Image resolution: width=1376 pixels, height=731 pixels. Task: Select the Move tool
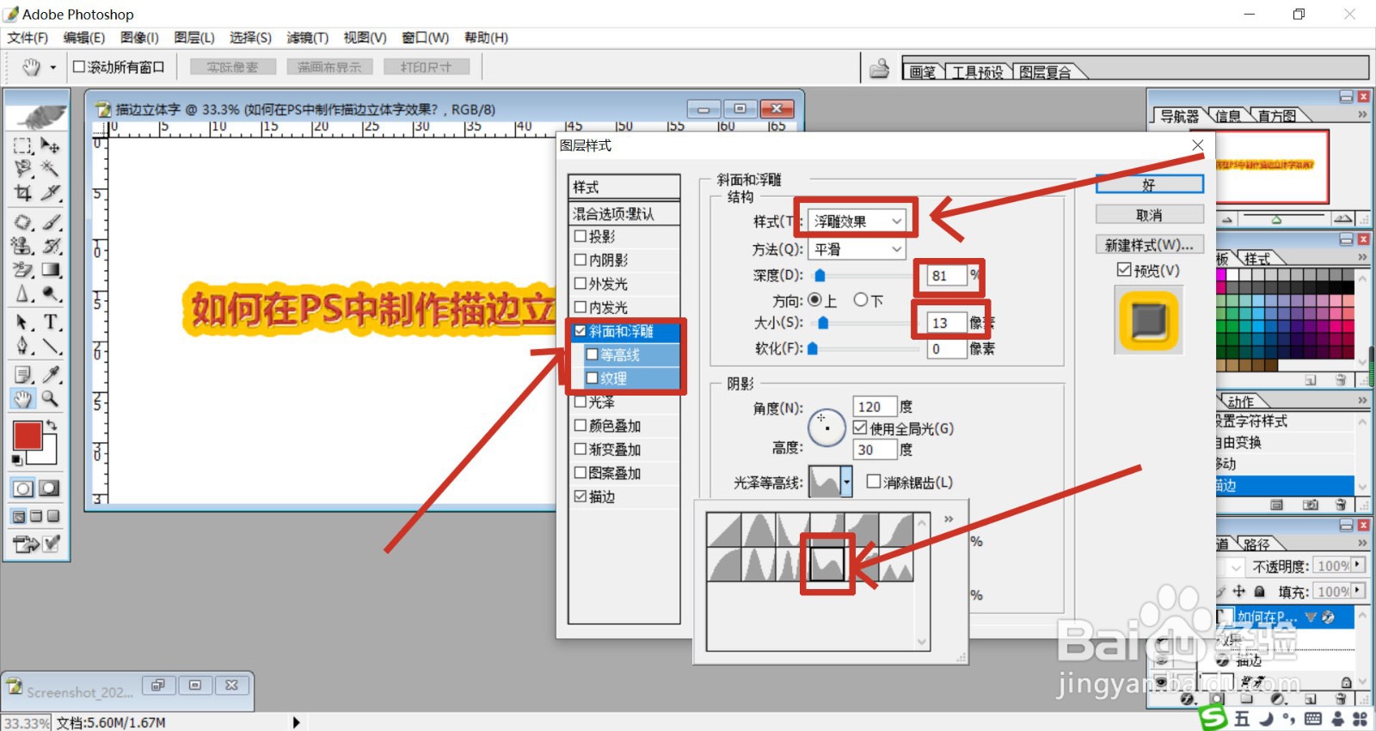click(x=51, y=145)
